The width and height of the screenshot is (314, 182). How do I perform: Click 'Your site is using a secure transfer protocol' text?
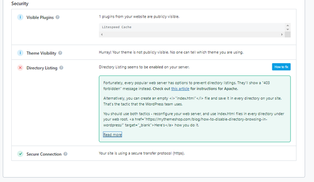point(142,153)
